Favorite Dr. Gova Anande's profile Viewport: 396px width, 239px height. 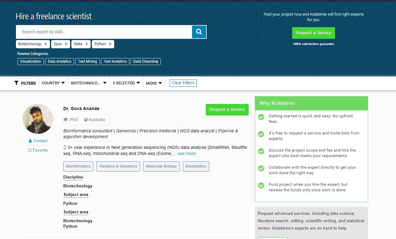(38, 150)
